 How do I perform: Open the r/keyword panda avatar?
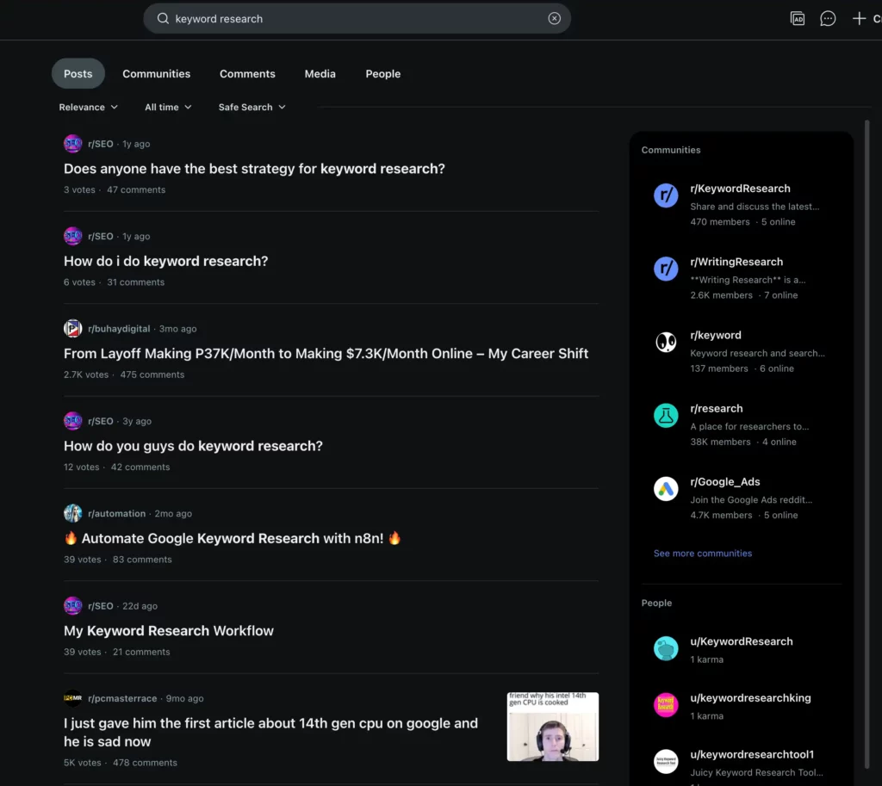(x=665, y=343)
